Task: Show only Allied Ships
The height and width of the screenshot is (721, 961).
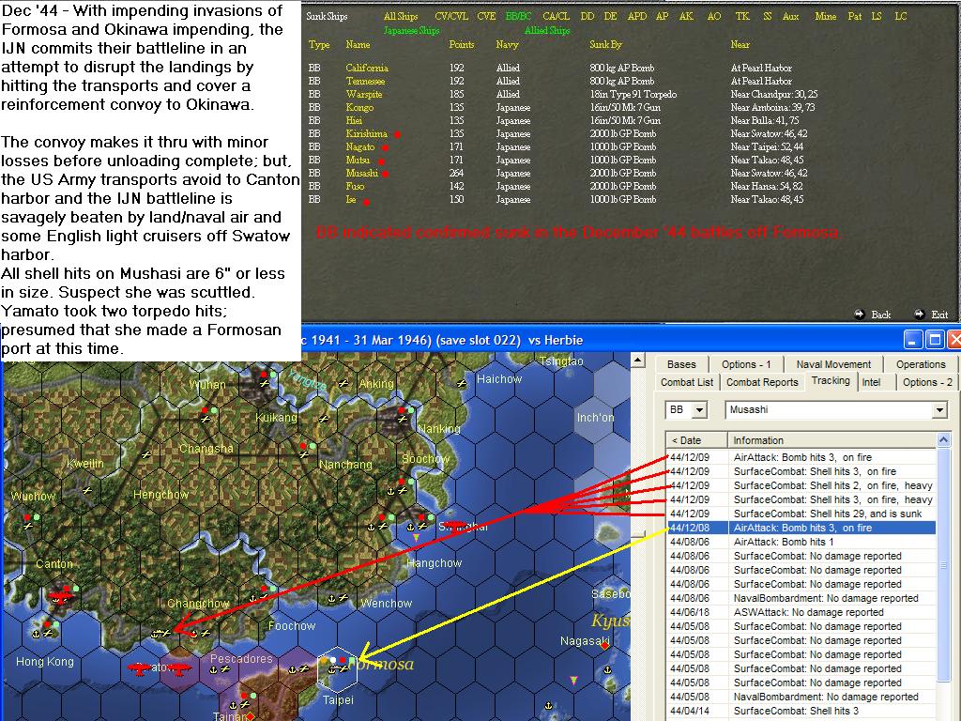Action: pos(547,31)
